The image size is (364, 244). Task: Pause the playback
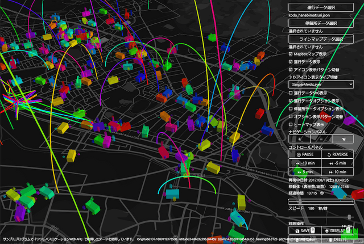point(305,154)
